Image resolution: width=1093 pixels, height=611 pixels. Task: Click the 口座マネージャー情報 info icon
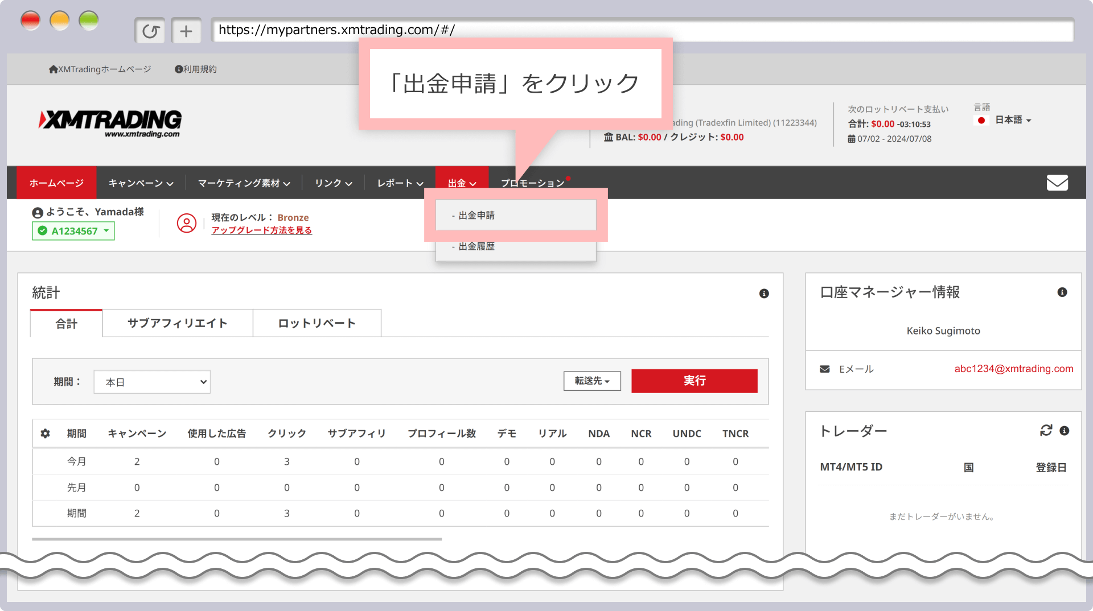(1062, 292)
